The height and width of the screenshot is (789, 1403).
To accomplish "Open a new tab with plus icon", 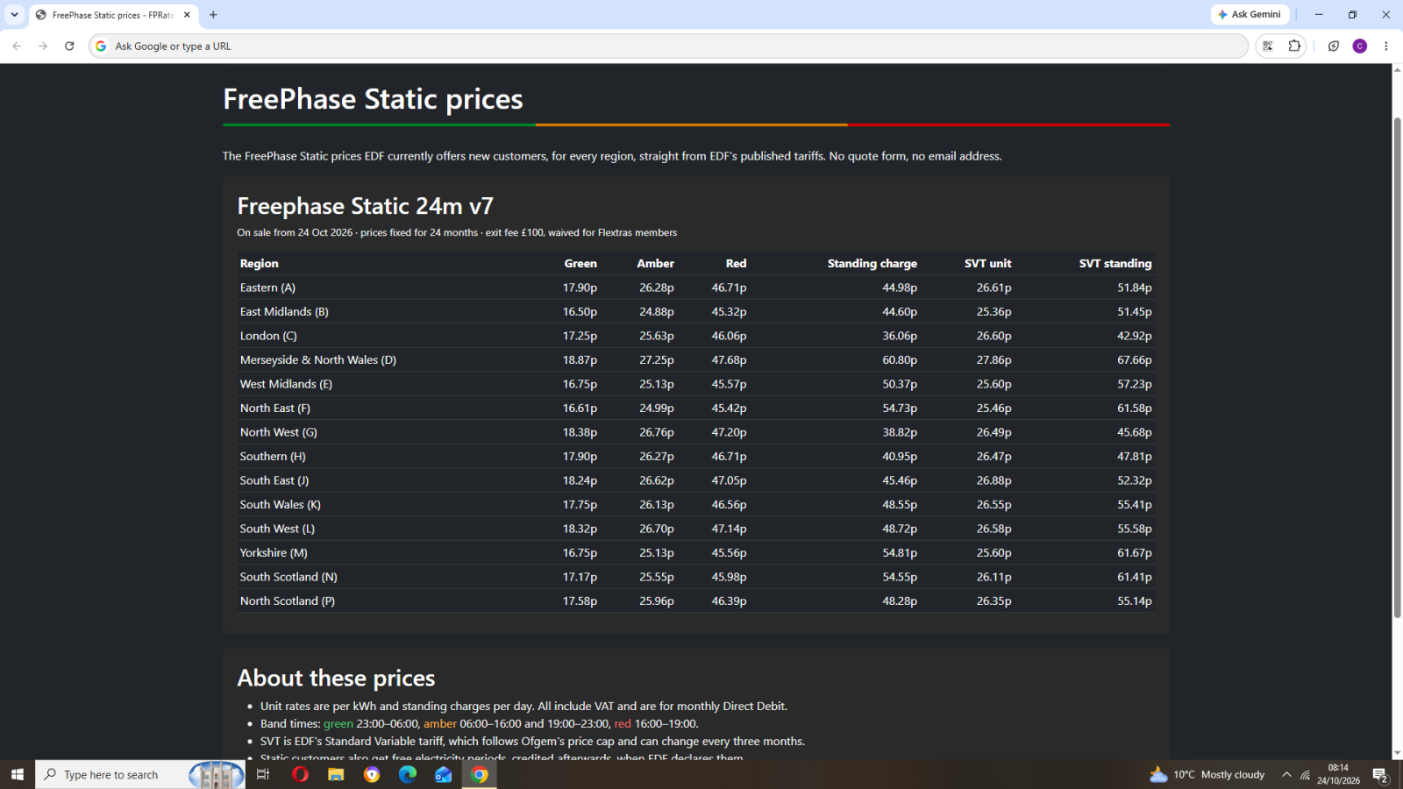I will coord(213,15).
